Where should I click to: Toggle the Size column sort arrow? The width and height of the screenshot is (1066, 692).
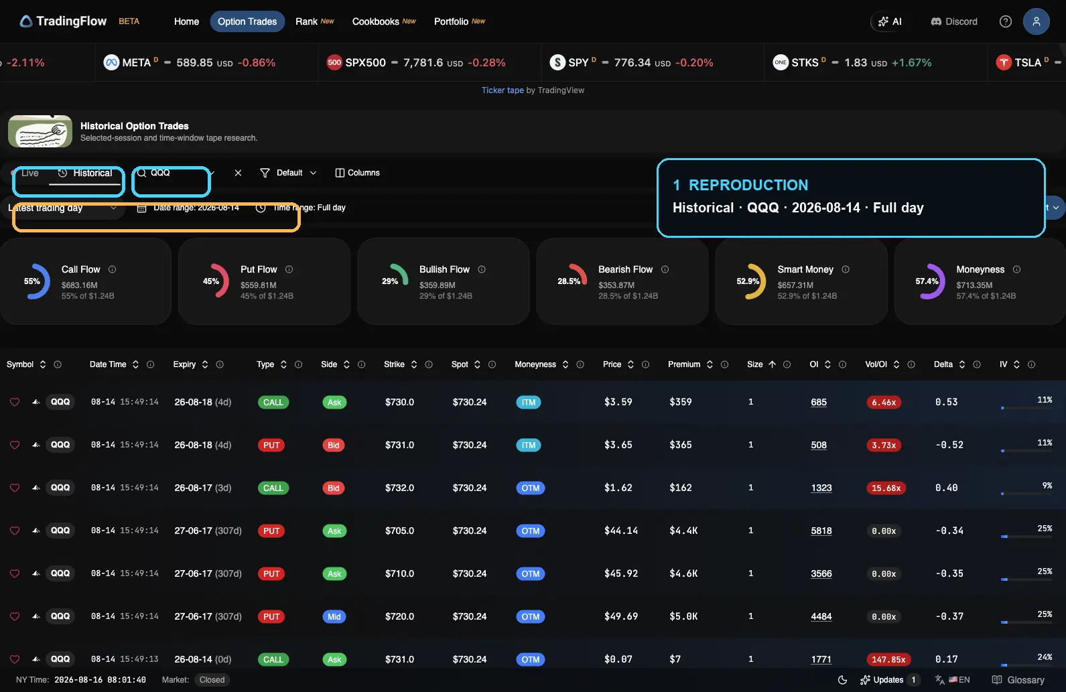(x=772, y=364)
